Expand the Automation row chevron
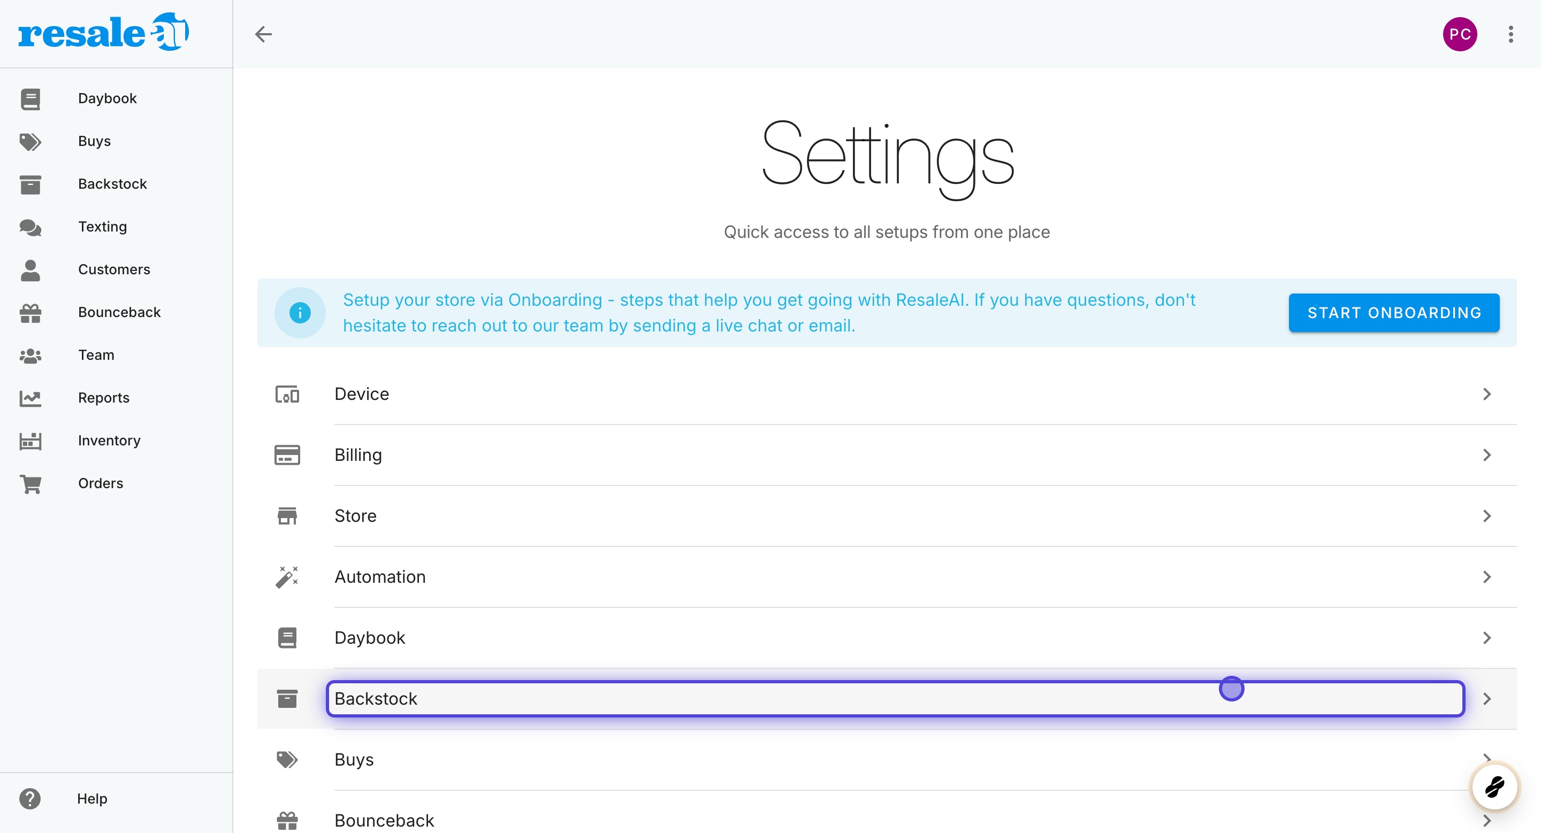This screenshot has width=1541, height=833. (x=1486, y=577)
